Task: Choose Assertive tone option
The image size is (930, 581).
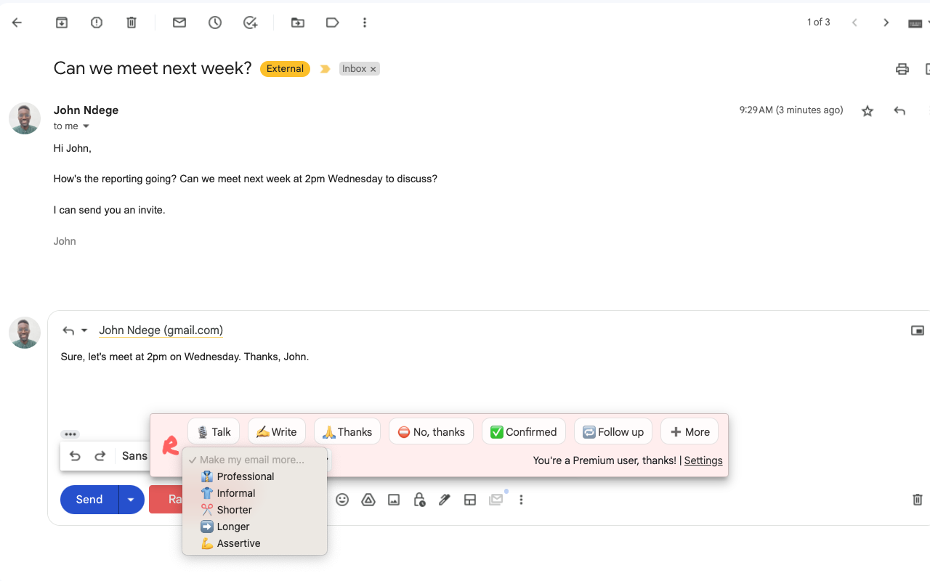Action: pos(254,543)
